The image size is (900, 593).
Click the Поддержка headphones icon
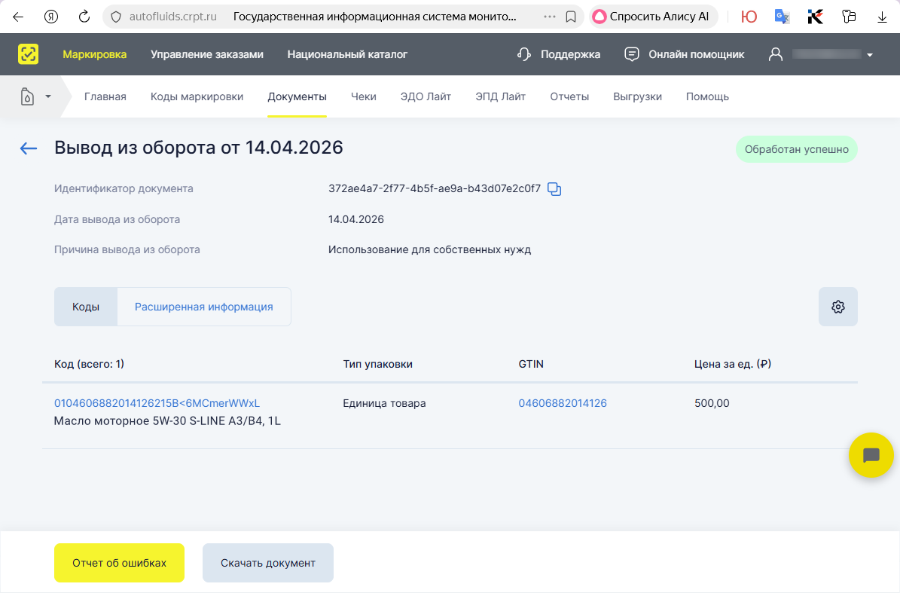pyautogui.click(x=523, y=53)
